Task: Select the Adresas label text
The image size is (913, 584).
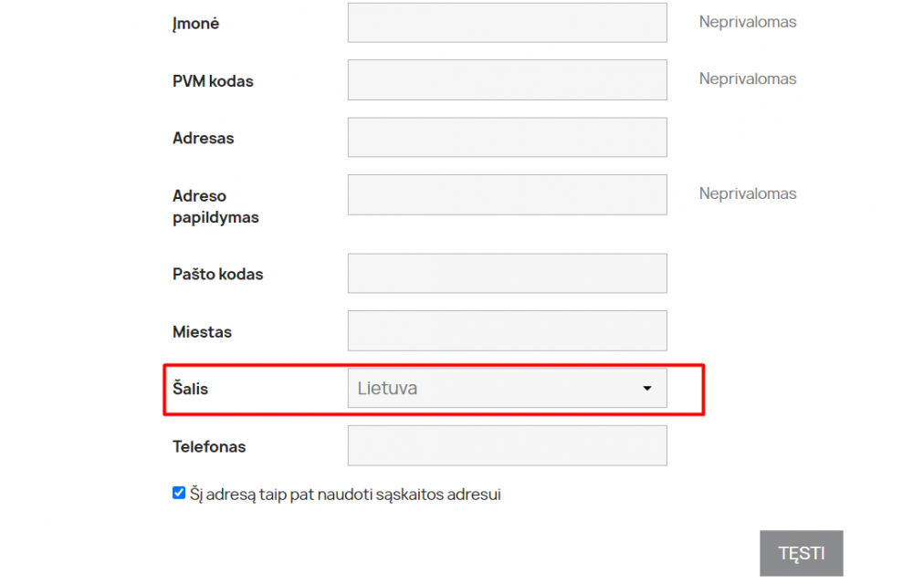Action: click(x=203, y=139)
